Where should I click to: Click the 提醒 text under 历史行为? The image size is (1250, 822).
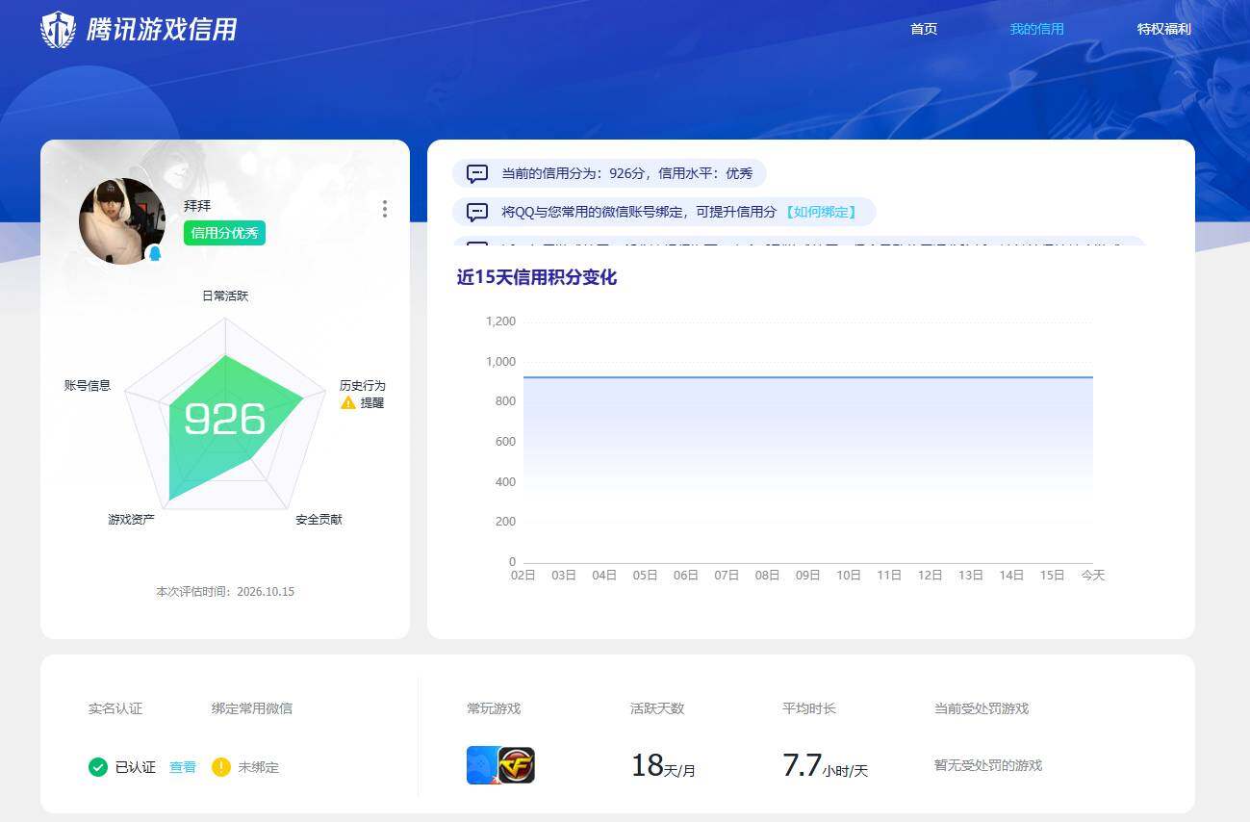point(372,402)
